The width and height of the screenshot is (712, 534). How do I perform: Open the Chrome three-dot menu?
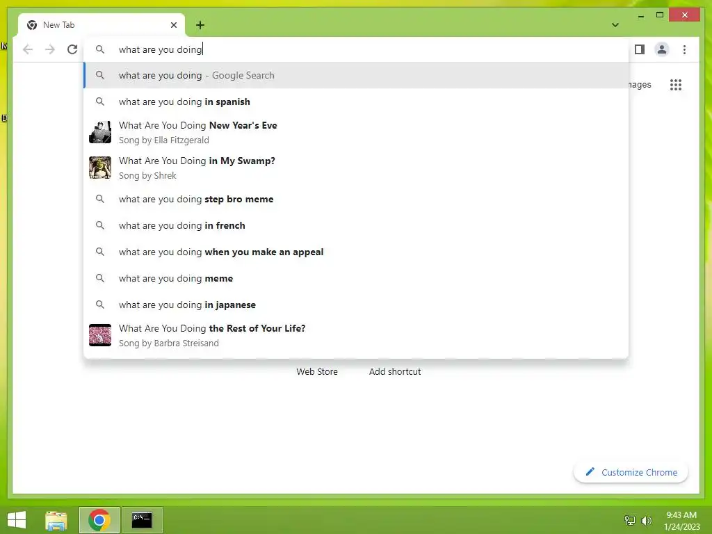684,49
